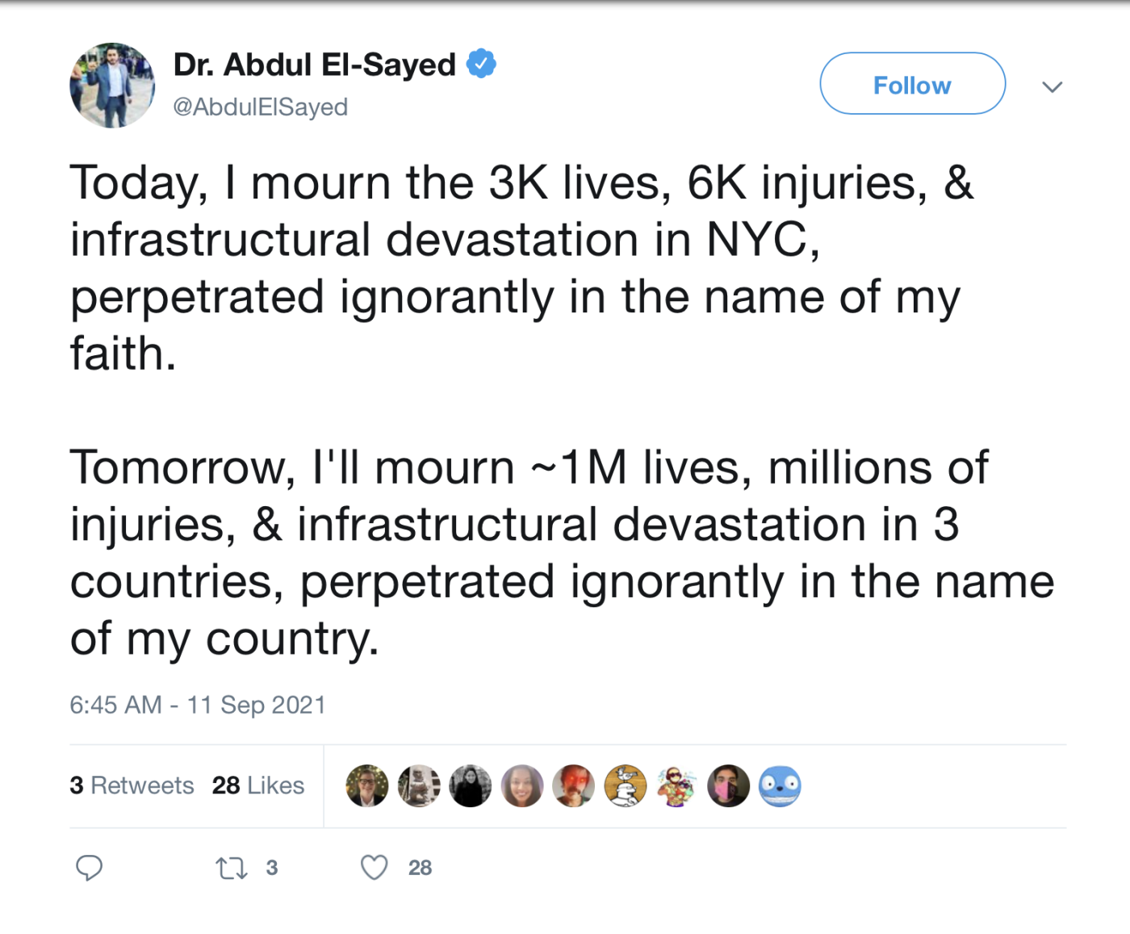Click the display name Dr. Abdul El-Sayed

[315, 65]
